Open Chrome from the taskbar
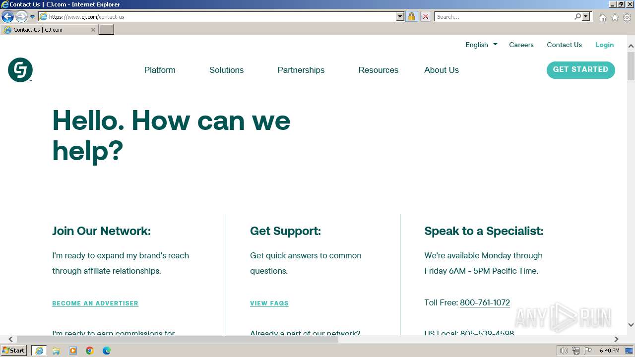 click(90, 351)
